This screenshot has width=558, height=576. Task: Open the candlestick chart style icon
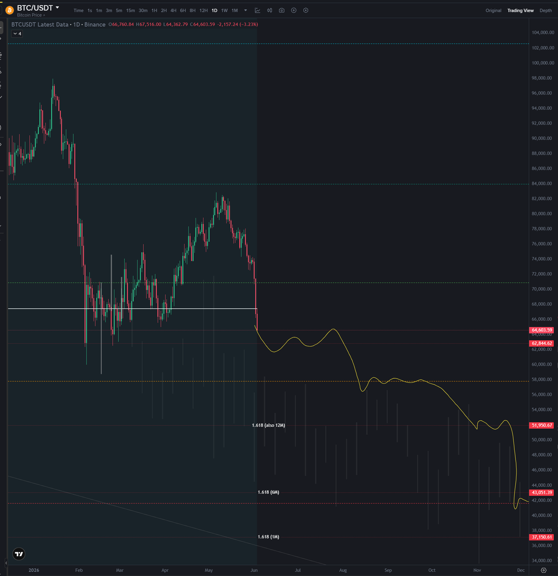[x=269, y=10]
